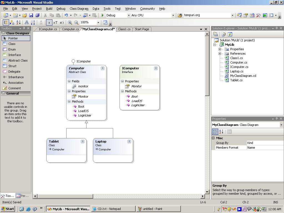
Task: Click the diagram's vertical scrollbar thumb
Action: click(x=207, y=66)
